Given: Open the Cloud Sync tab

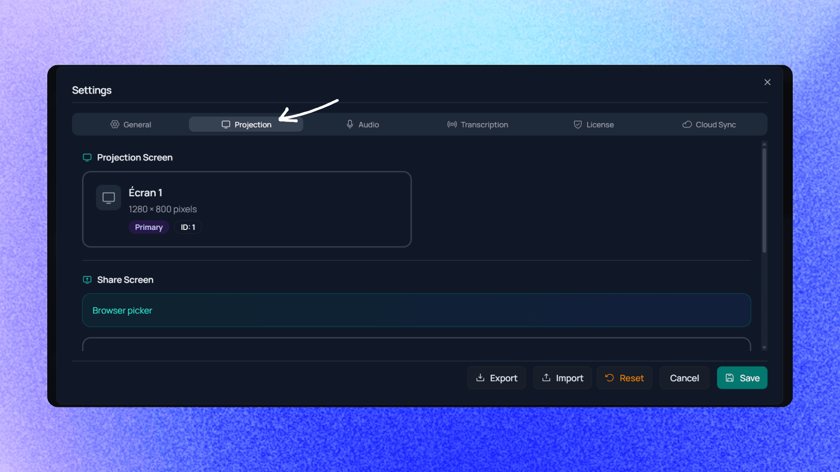Looking at the screenshot, I should pyautogui.click(x=709, y=125).
